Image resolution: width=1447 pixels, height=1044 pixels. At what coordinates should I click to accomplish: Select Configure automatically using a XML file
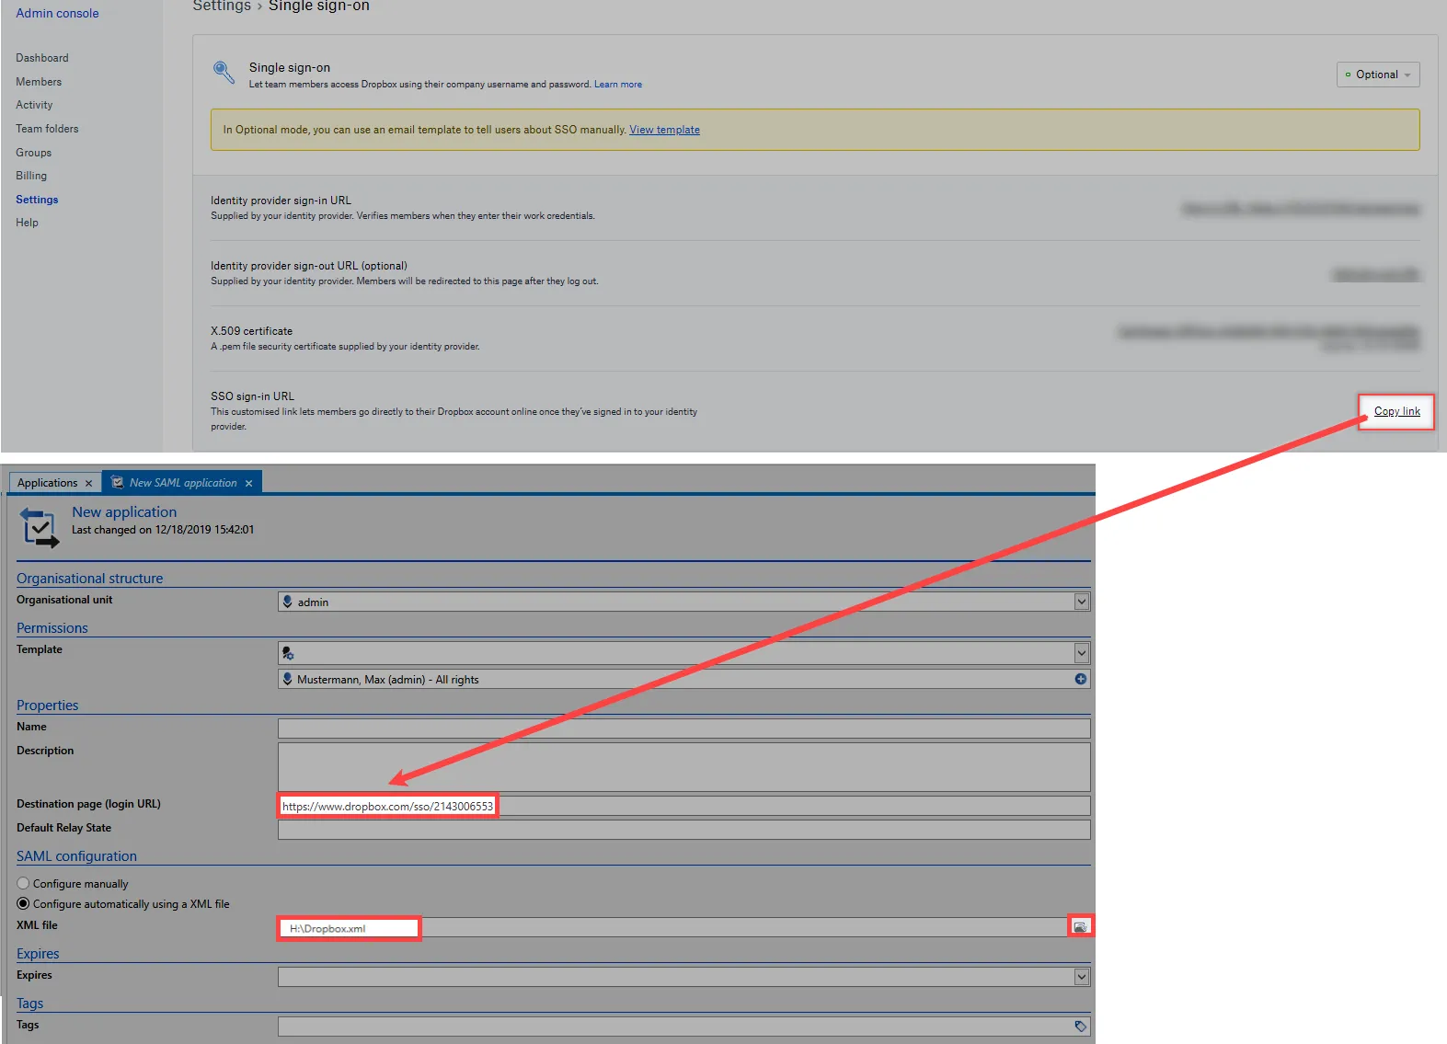pos(23,903)
